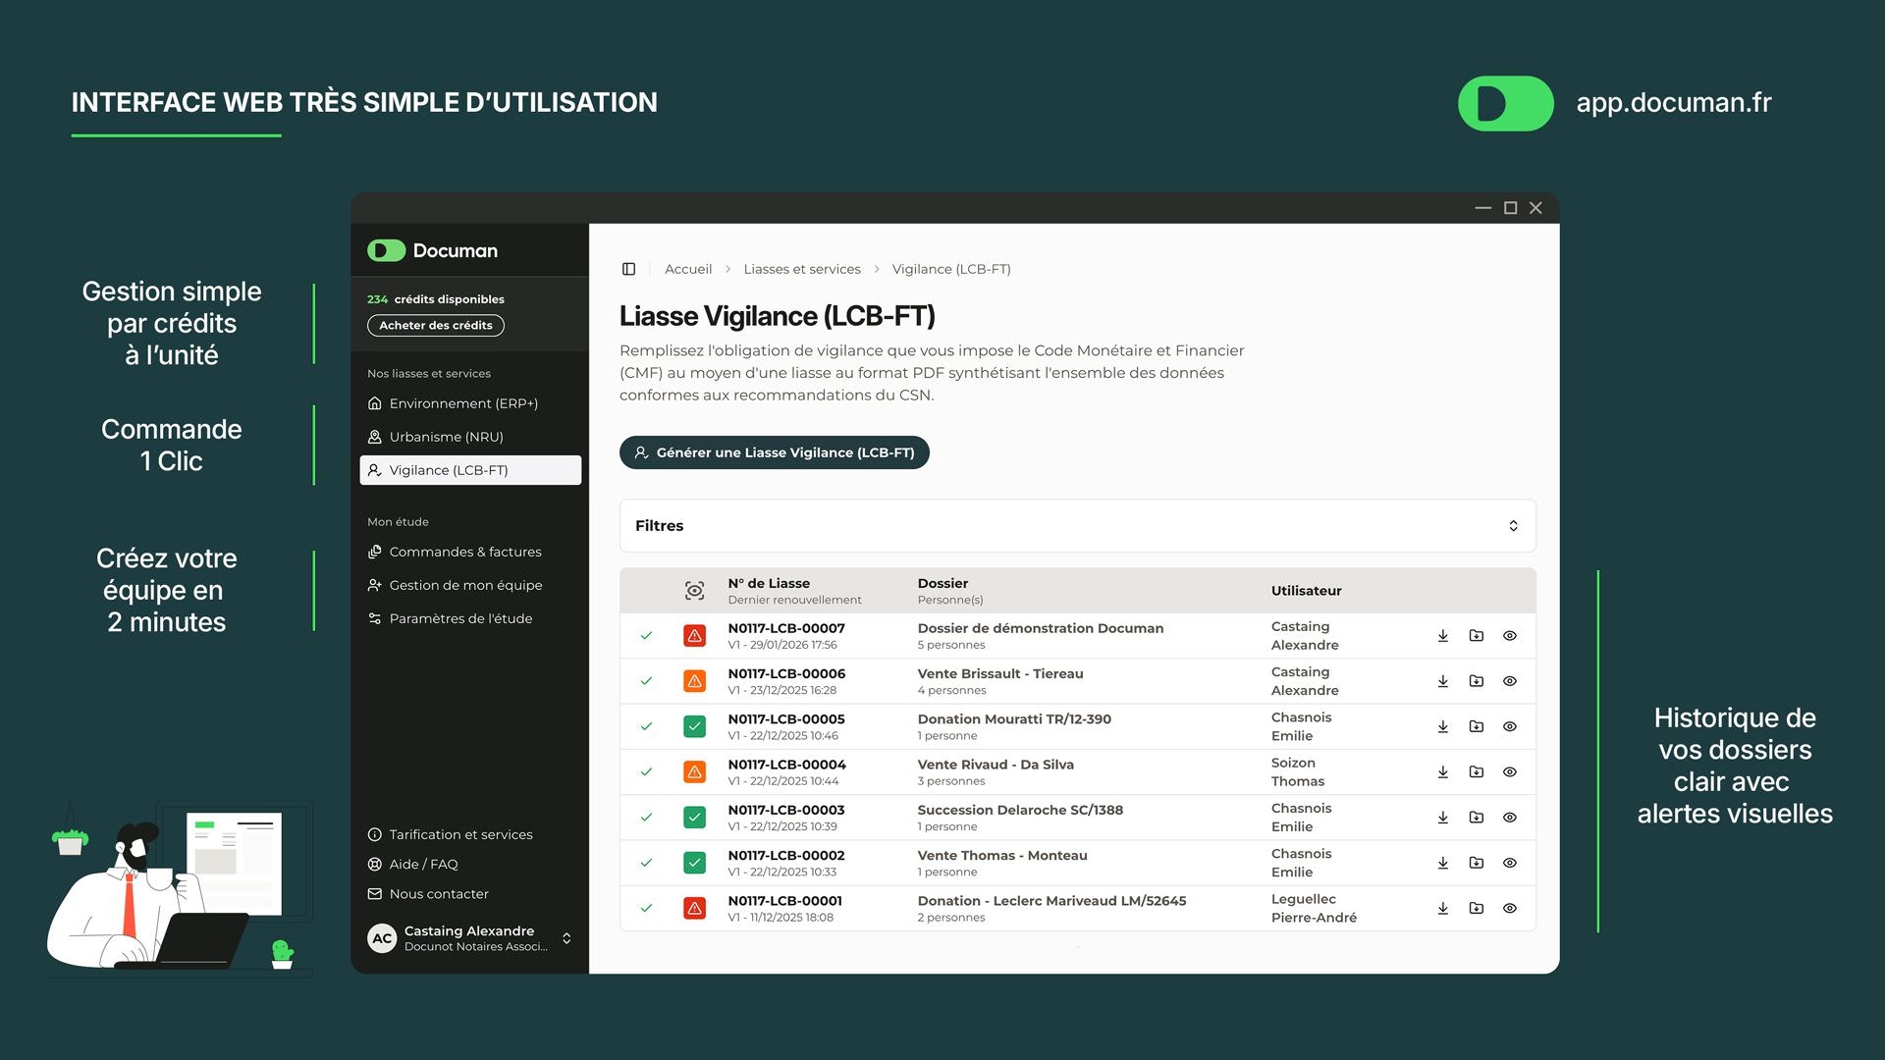This screenshot has height=1060, width=1885.
Task: Toggle eye icon for Vente Rivaud row
Action: coord(1510,772)
